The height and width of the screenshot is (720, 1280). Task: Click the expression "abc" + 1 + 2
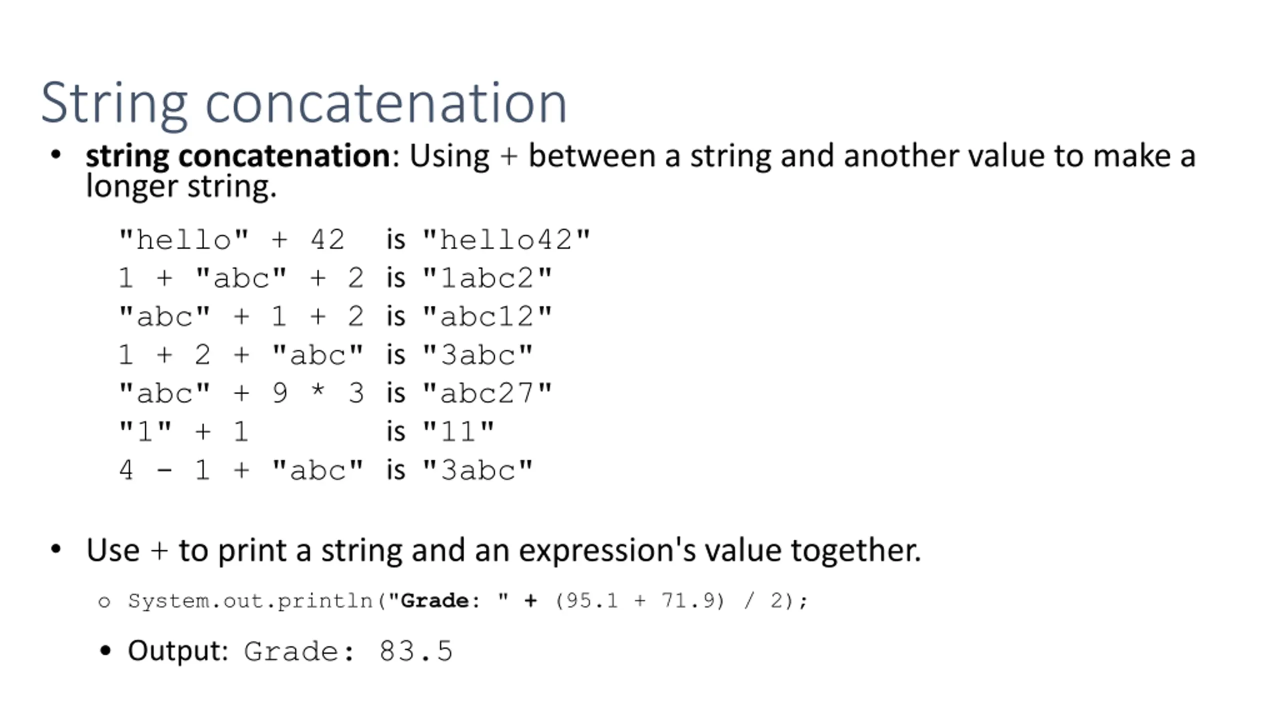click(x=240, y=316)
